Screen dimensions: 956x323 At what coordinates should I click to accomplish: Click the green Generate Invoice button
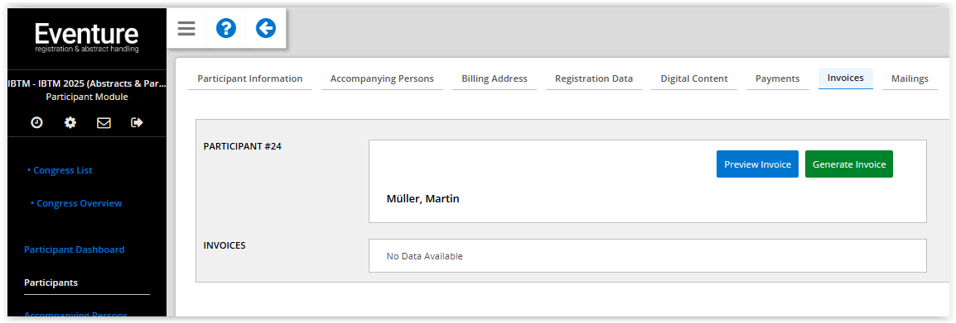(x=848, y=164)
